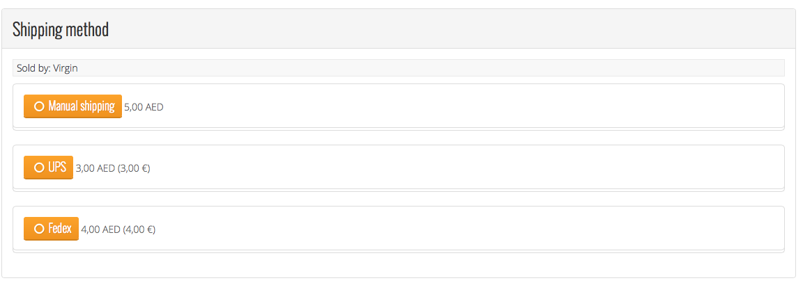Click the grey Sold by bar's empty area
The height and width of the screenshot is (283, 803).
pyautogui.click(x=453, y=68)
